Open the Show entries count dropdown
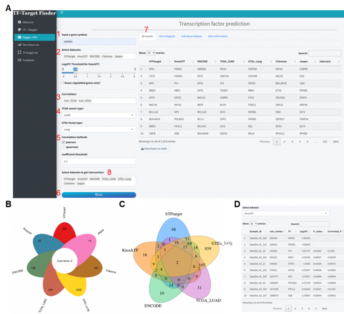Viewport: 344px width, 314px height. pos(151,53)
